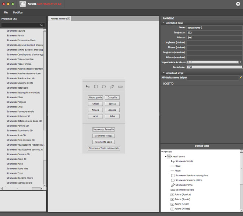
Task: Click the search magnifier icon in tool list
Action: coord(42,25)
